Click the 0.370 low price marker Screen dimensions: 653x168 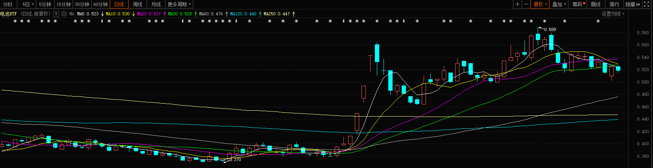[x=232, y=159]
